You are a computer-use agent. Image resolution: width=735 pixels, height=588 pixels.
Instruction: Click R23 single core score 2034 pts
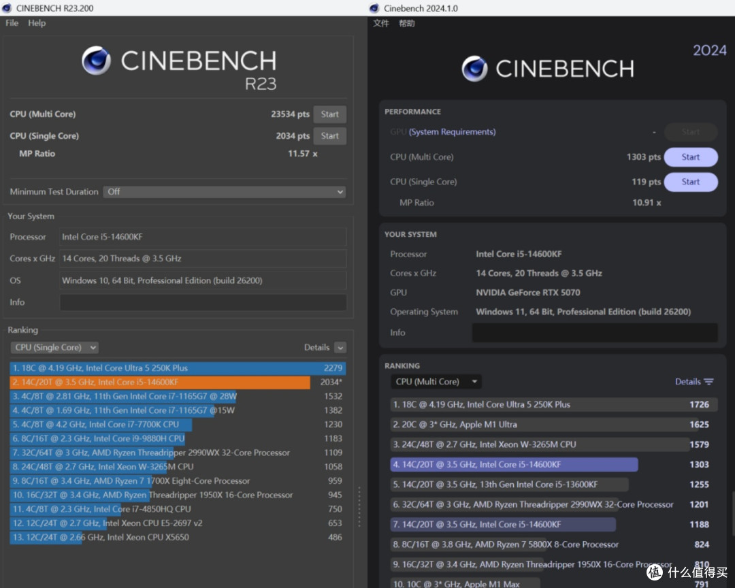[x=293, y=136]
